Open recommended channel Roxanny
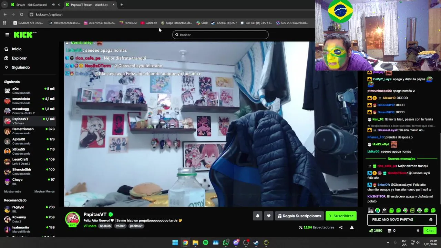This screenshot has width=441, height=248. pyautogui.click(x=29, y=219)
